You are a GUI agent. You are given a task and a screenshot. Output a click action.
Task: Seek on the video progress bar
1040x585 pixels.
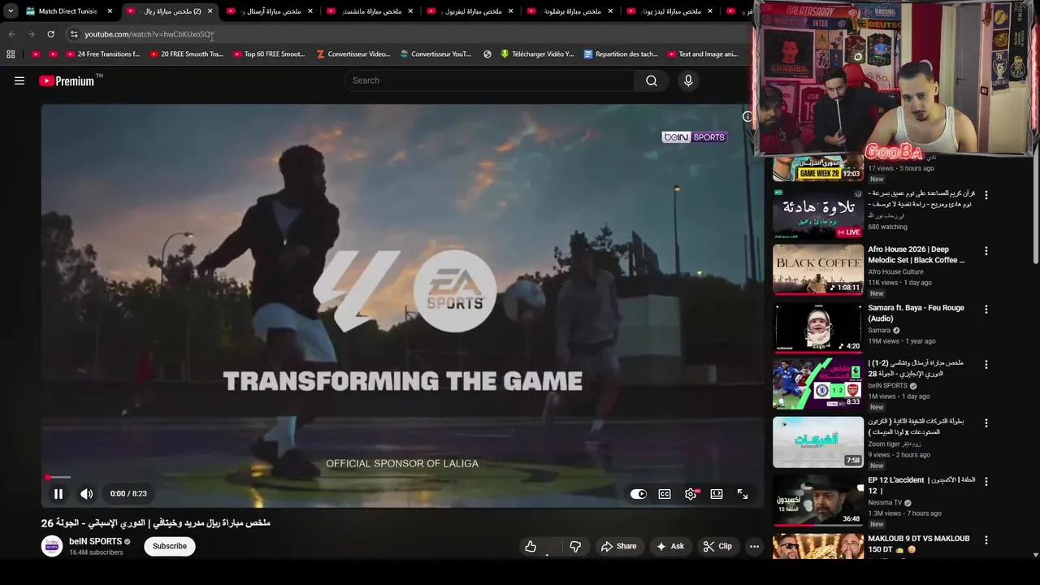(x=402, y=478)
